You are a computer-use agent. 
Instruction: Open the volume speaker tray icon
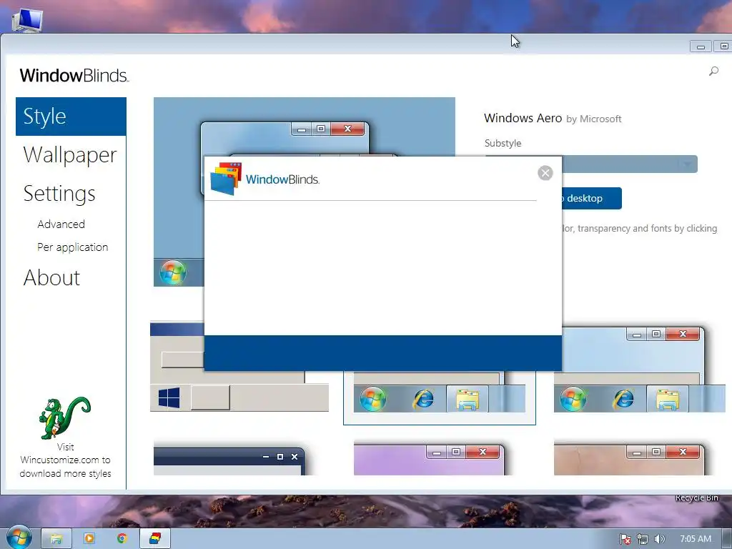pyautogui.click(x=659, y=539)
